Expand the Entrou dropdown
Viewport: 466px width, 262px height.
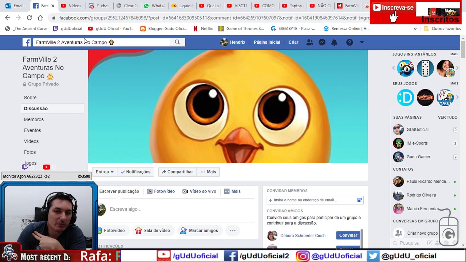(104, 172)
